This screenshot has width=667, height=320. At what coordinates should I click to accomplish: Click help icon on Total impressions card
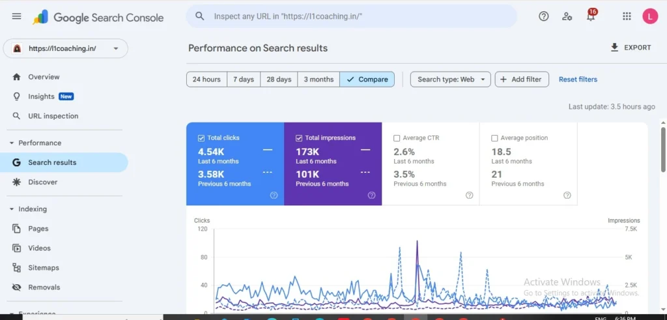tap(372, 196)
